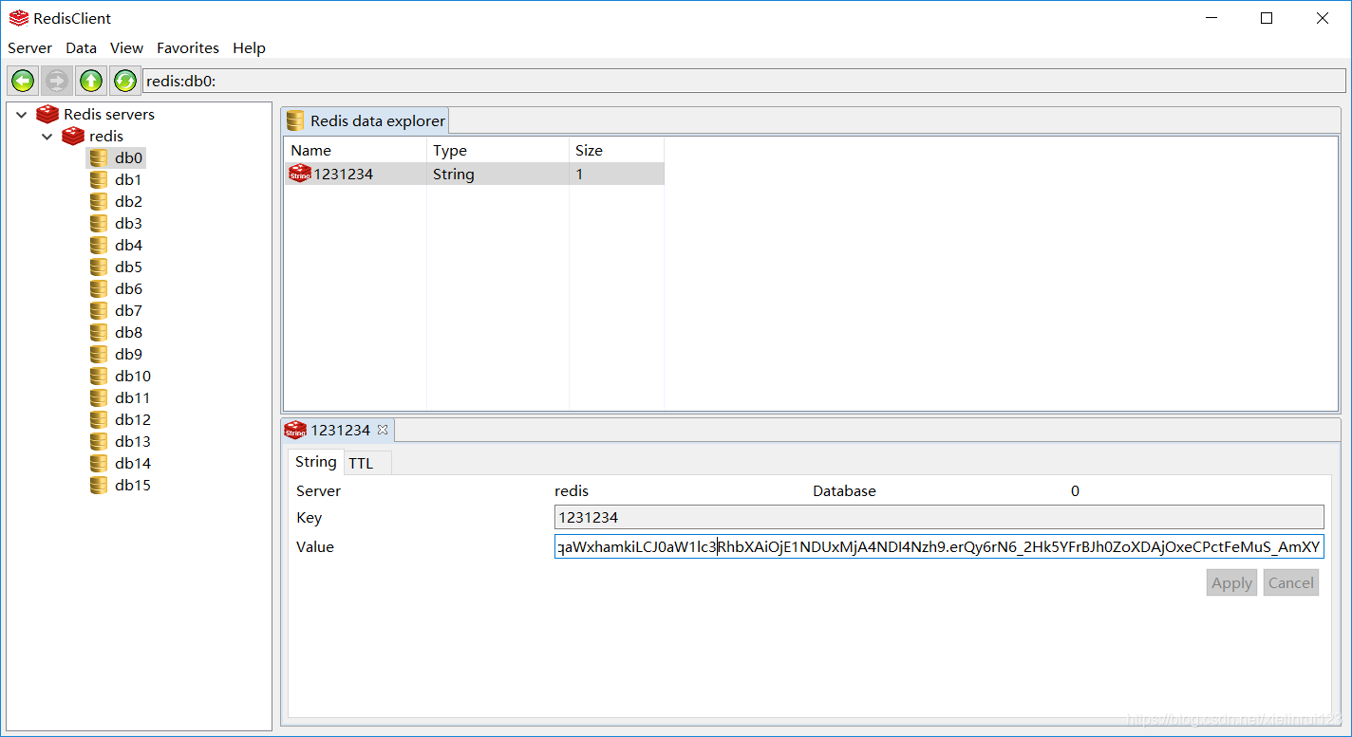Click the green Back navigation arrow
Viewport: 1352px width, 737px height.
tap(23, 81)
